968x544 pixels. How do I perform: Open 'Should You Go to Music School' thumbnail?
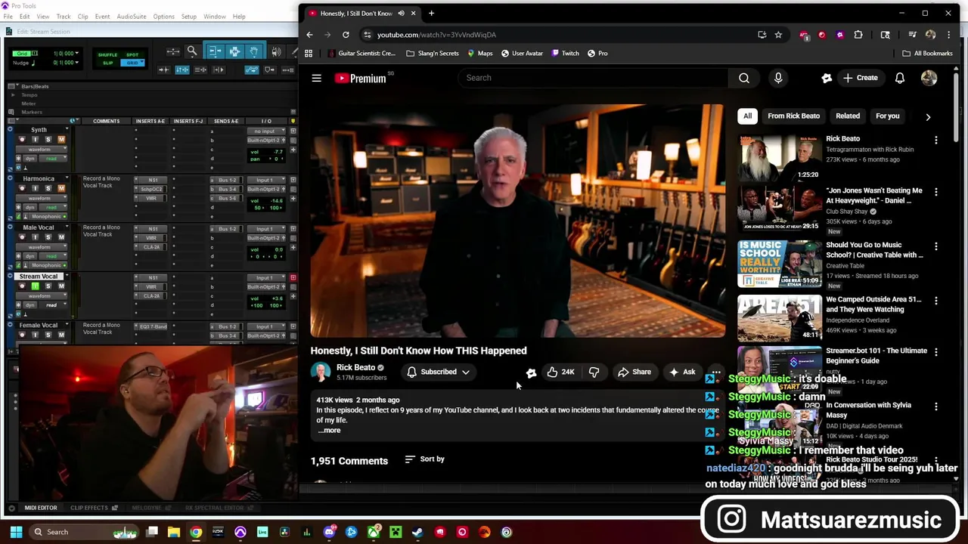tap(780, 264)
